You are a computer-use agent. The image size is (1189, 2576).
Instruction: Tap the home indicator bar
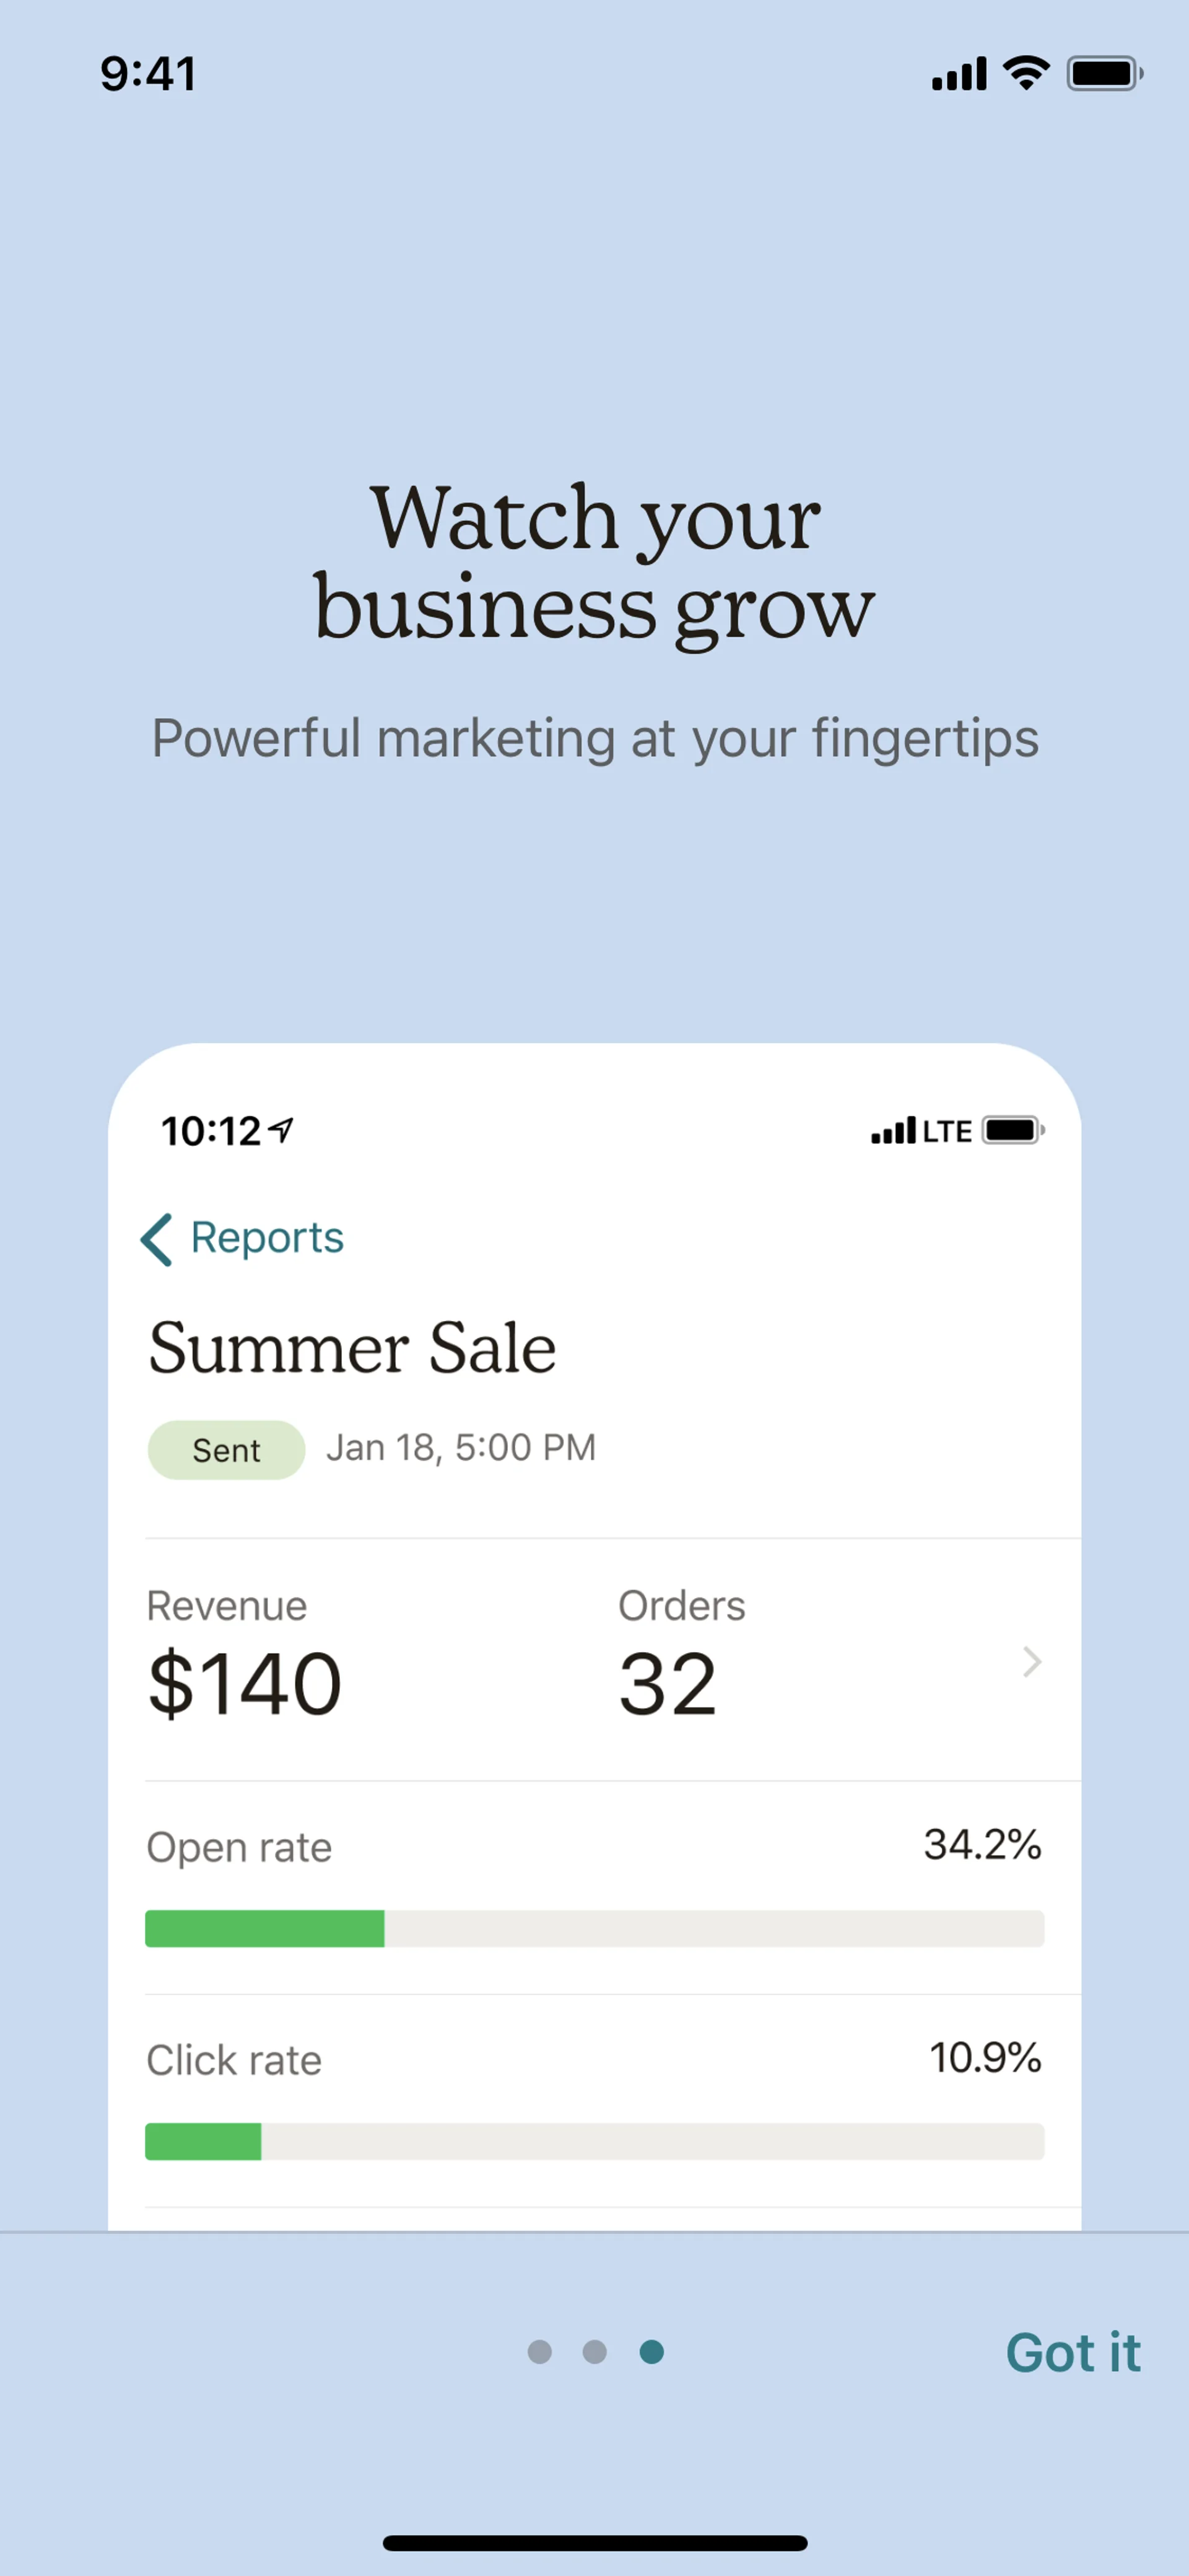tap(594, 2543)
